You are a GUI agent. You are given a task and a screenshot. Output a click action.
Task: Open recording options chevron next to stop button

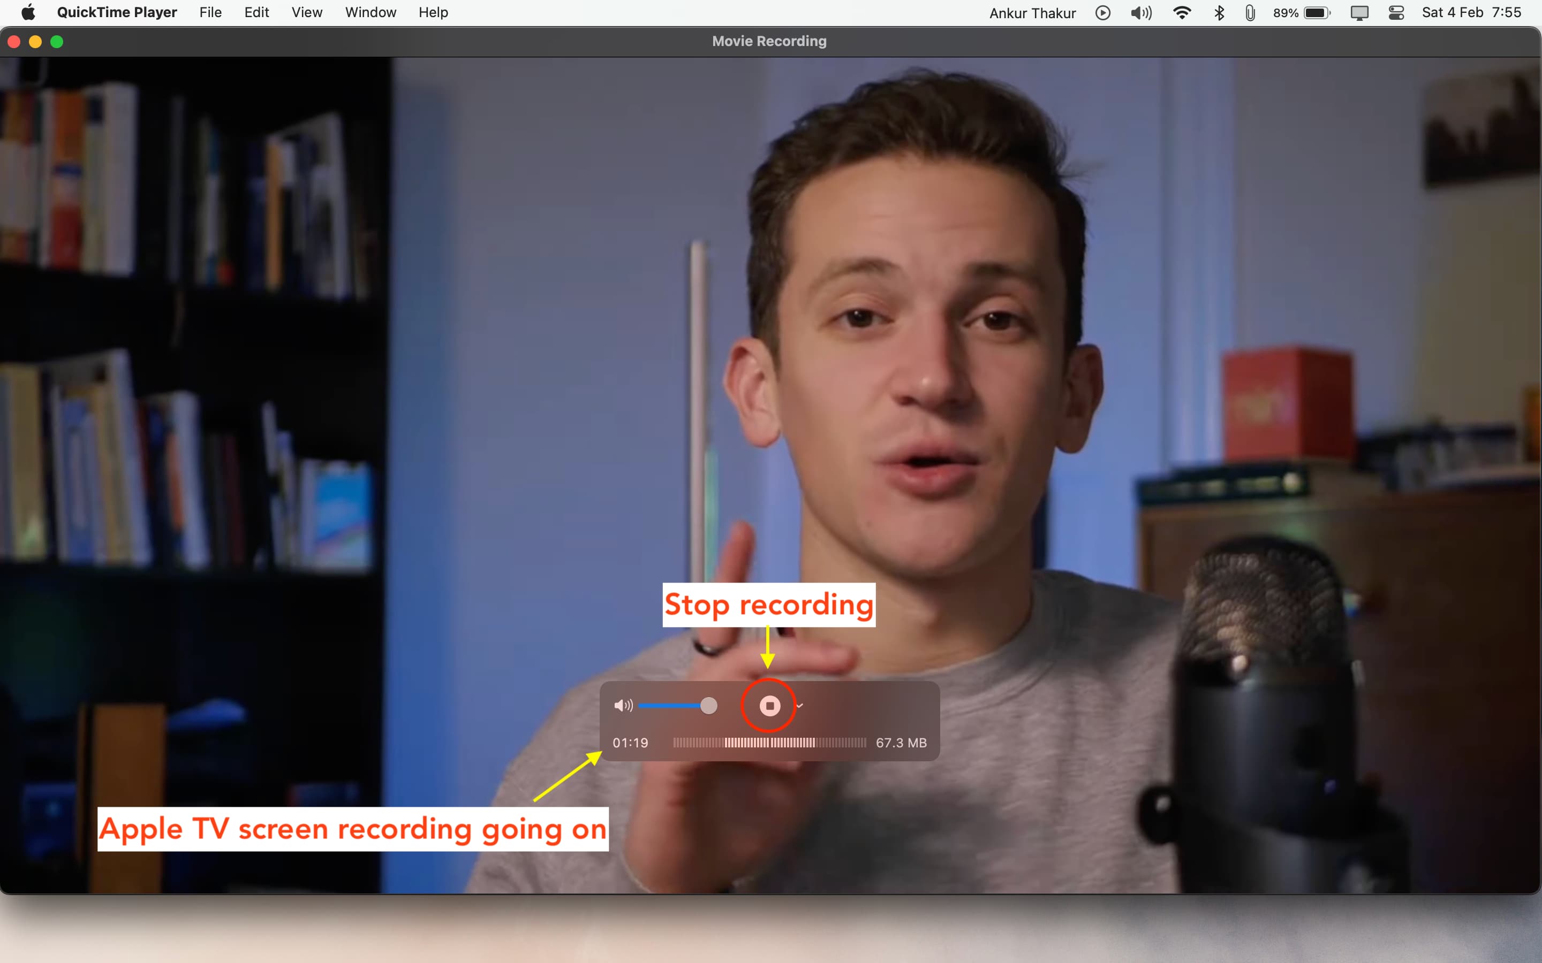coord(800,706)
